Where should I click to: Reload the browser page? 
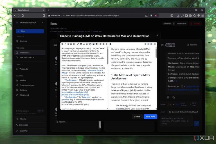23,15
